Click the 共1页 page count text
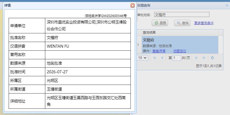Image resolution: width=230 pixels, height=115 pixels. [x=186, y=58]
